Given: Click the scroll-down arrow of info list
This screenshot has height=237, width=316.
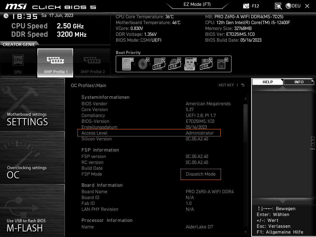Looking at the screenshot, I should tap(245, 232).
